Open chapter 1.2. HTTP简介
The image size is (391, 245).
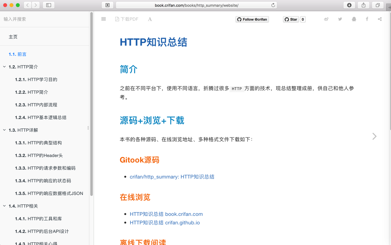coord(23,67)
